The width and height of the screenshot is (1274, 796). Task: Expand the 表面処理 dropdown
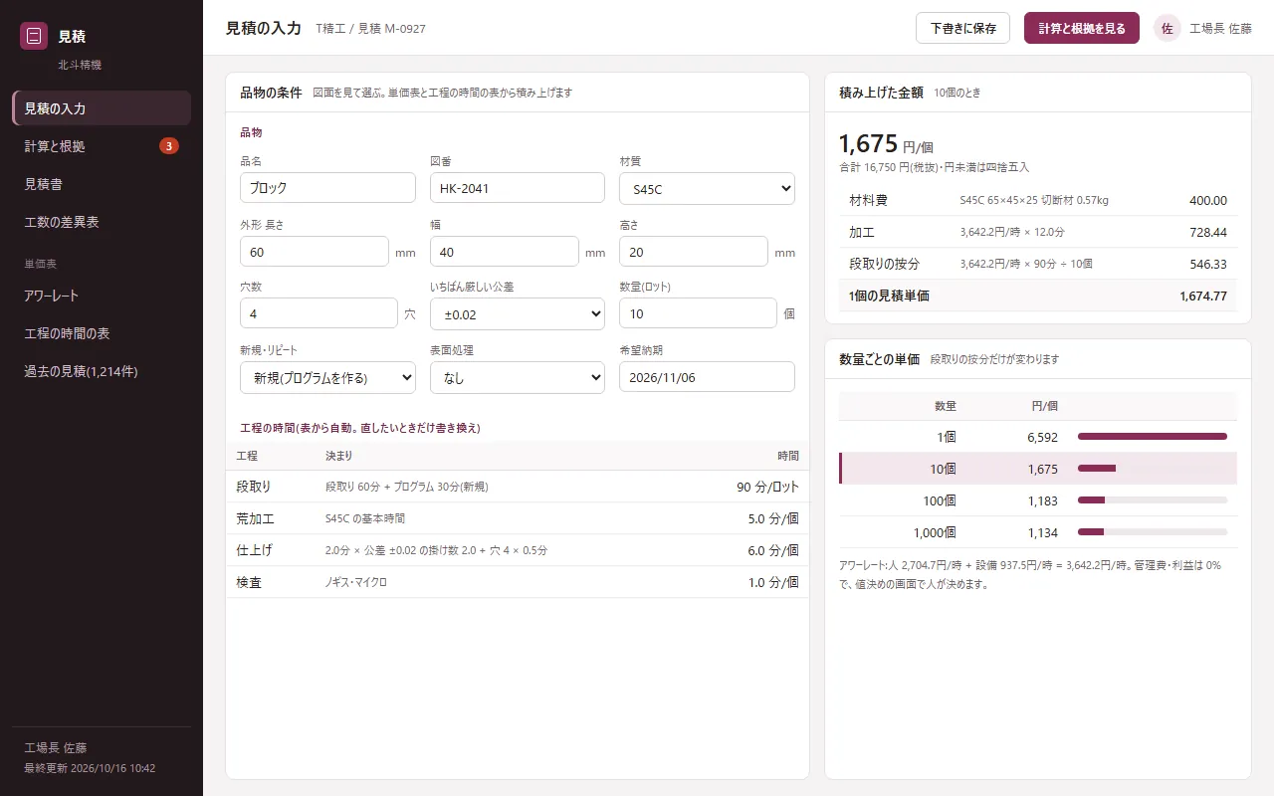pyautogui.click(x=518, y=377)
